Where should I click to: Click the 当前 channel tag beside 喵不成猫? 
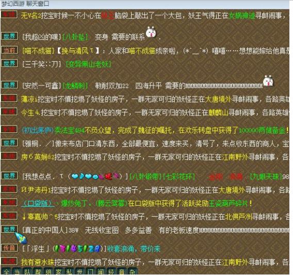[x=9, y=50]
